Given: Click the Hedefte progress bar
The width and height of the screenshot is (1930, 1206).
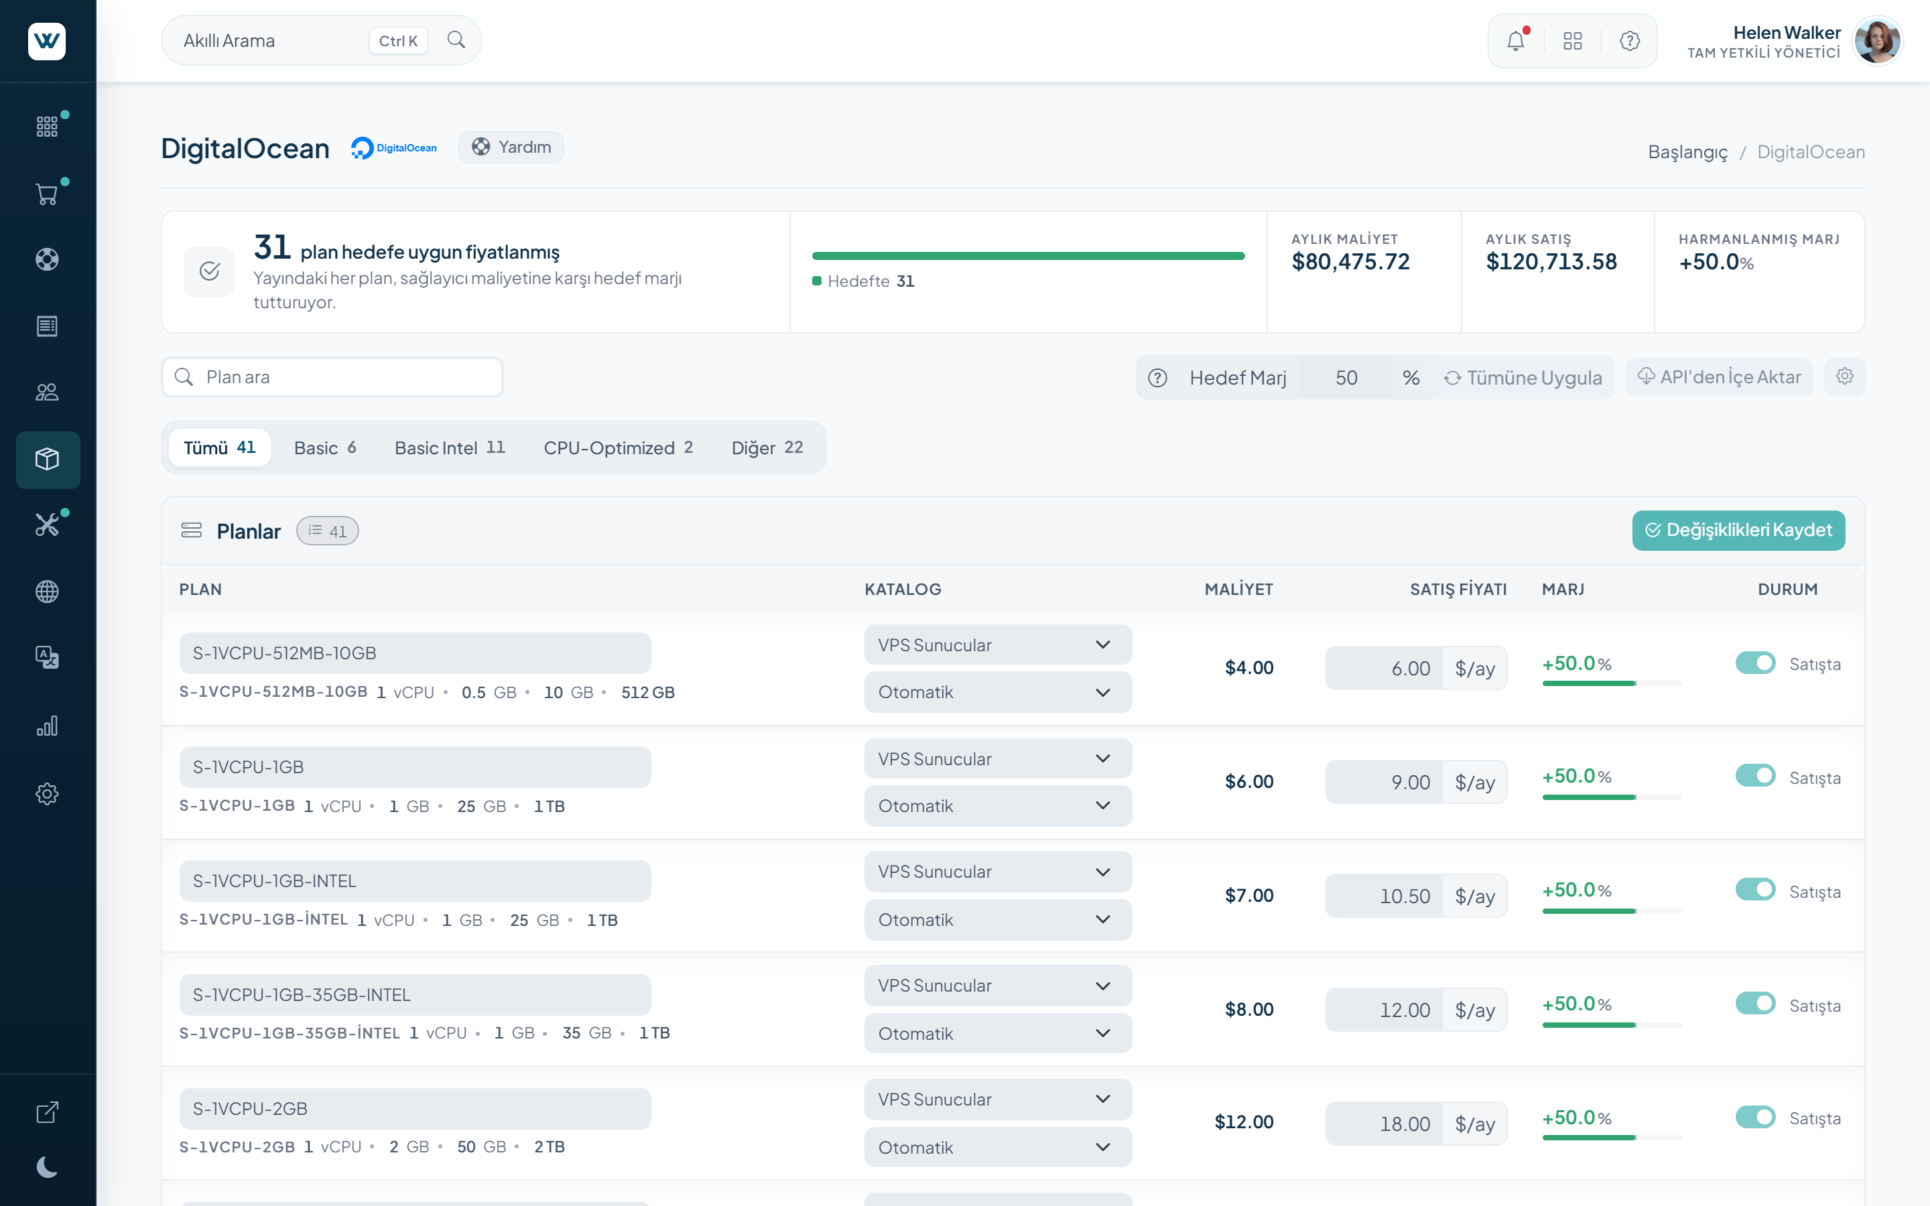Looking at the screenshot, I should tap(1028, 256).
